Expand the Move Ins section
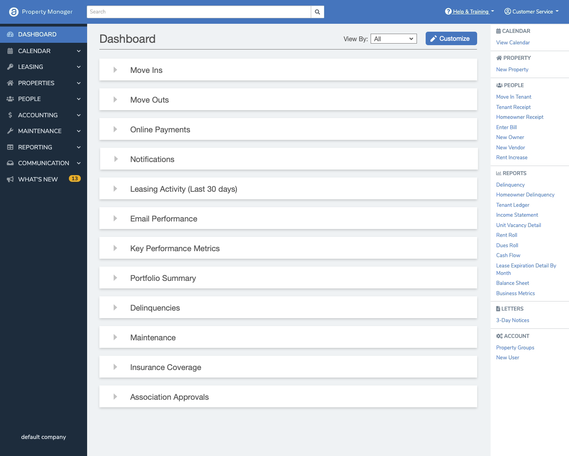This screenshot has height=456, width=569. click(x=115, y=70)
